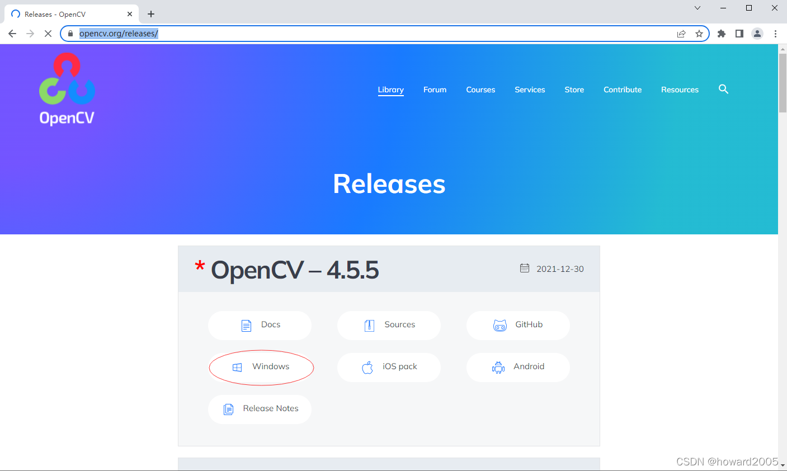Click the scrollbar up arrow
The height and width of the screenshot is (471, 787).
(783, 49)
